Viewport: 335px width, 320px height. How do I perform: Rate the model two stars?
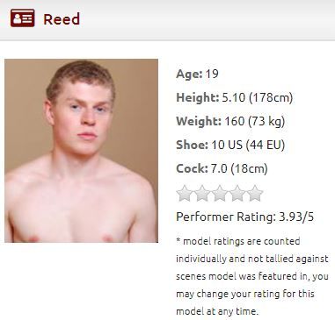point(202,194)
